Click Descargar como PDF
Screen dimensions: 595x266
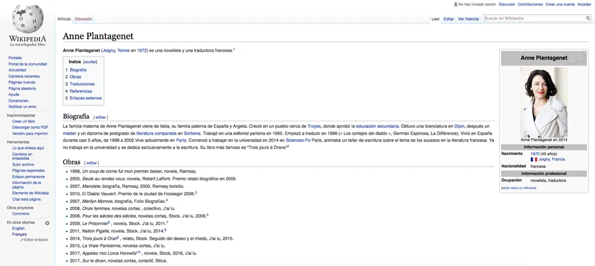[30, 127]
